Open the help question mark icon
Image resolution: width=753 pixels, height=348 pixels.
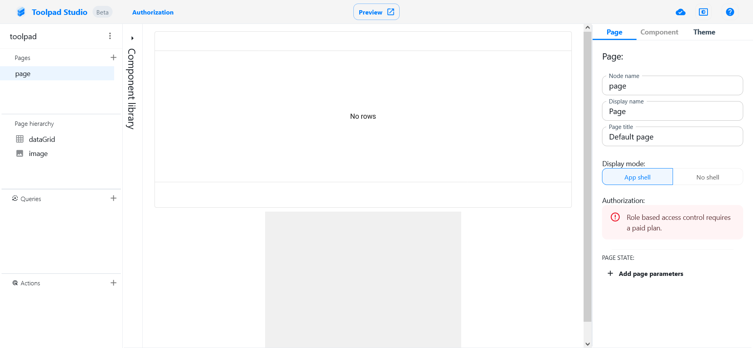[730, 12]
